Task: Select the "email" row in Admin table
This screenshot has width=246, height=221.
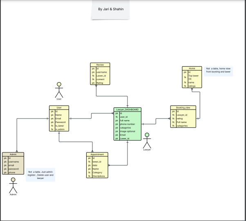Action: click(x=13, y=165)
